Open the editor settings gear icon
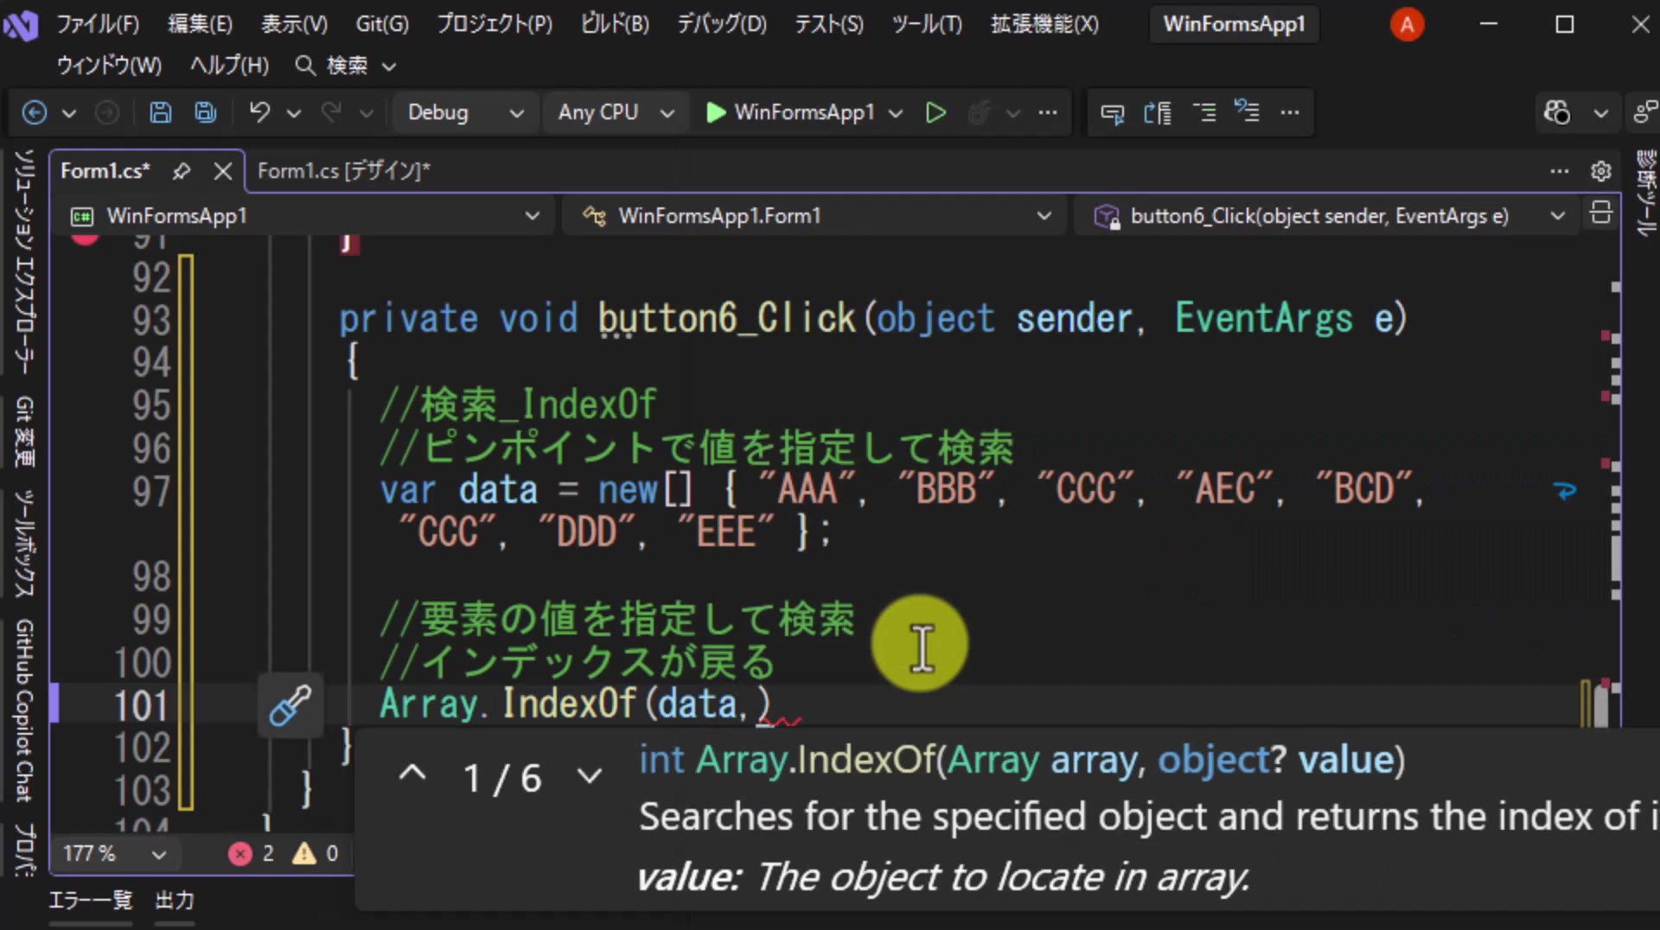 click(1601, 171)
